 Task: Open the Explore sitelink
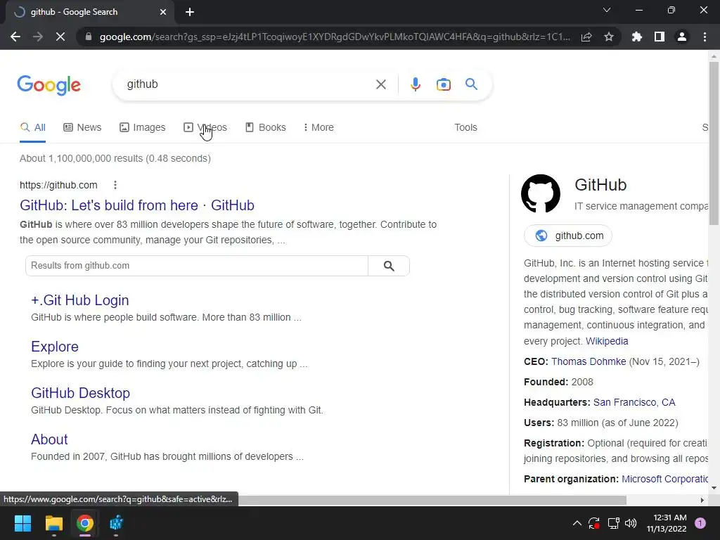pos(55,347)
